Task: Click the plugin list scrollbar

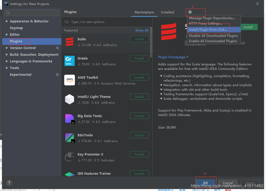Action: pos(151,42)
